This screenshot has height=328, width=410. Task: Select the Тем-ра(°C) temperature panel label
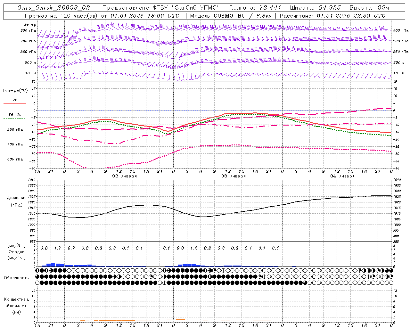[x=15, y=91]
